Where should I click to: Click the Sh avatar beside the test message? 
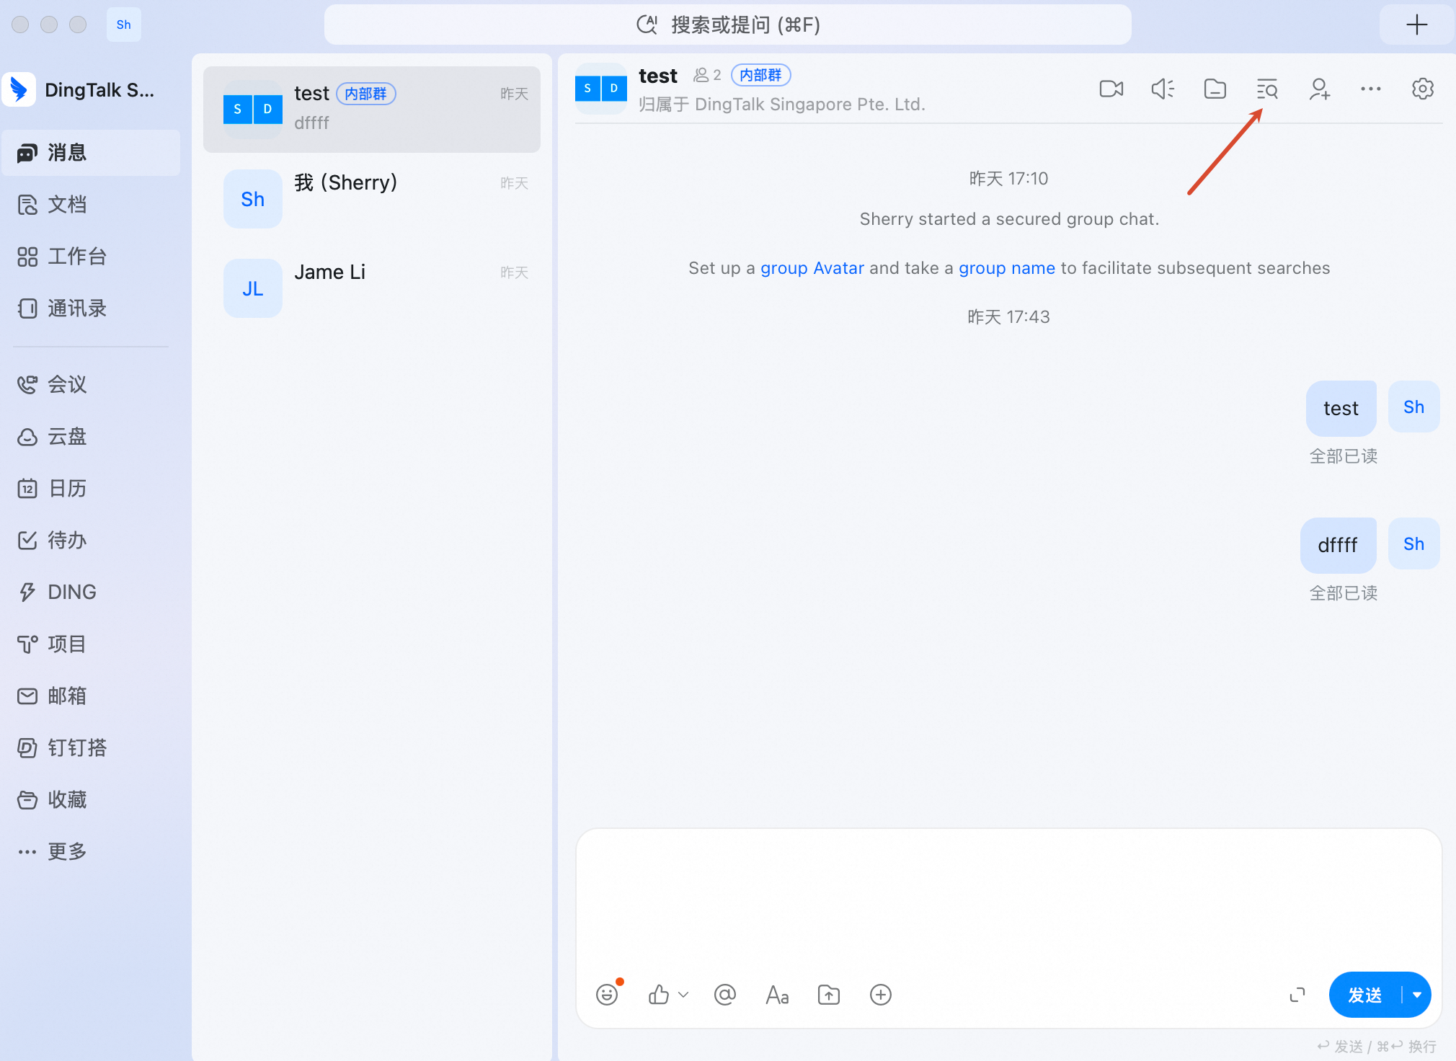(1413, 407)
